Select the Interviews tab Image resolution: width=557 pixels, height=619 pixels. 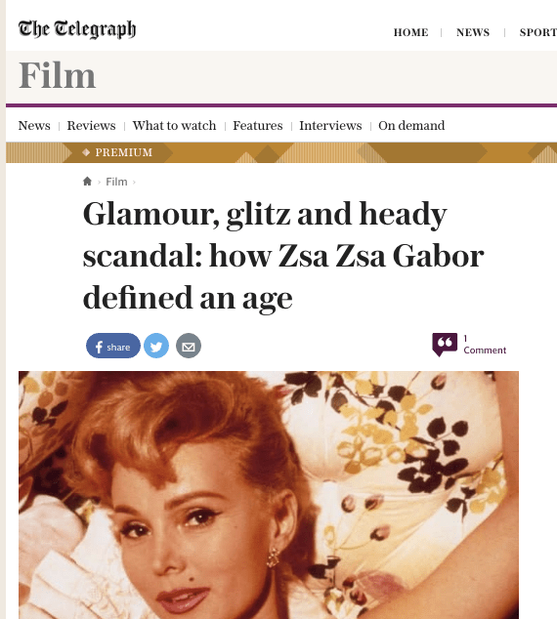330,126
